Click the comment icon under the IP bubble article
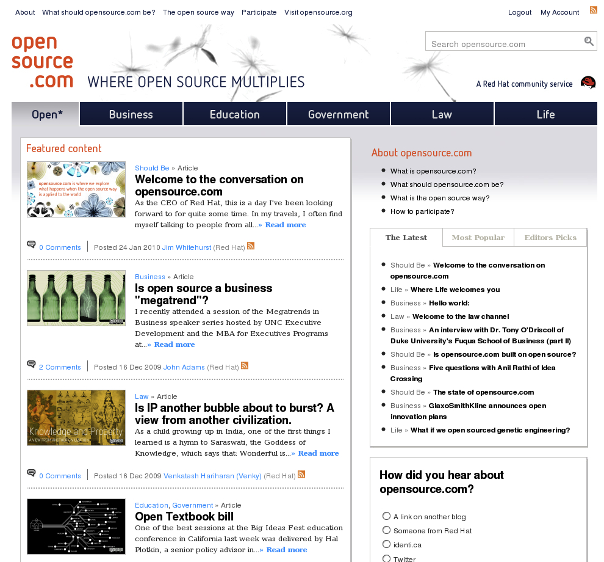Image resolution: width=604 pixels, height=562 pixels. coord(31,473)
